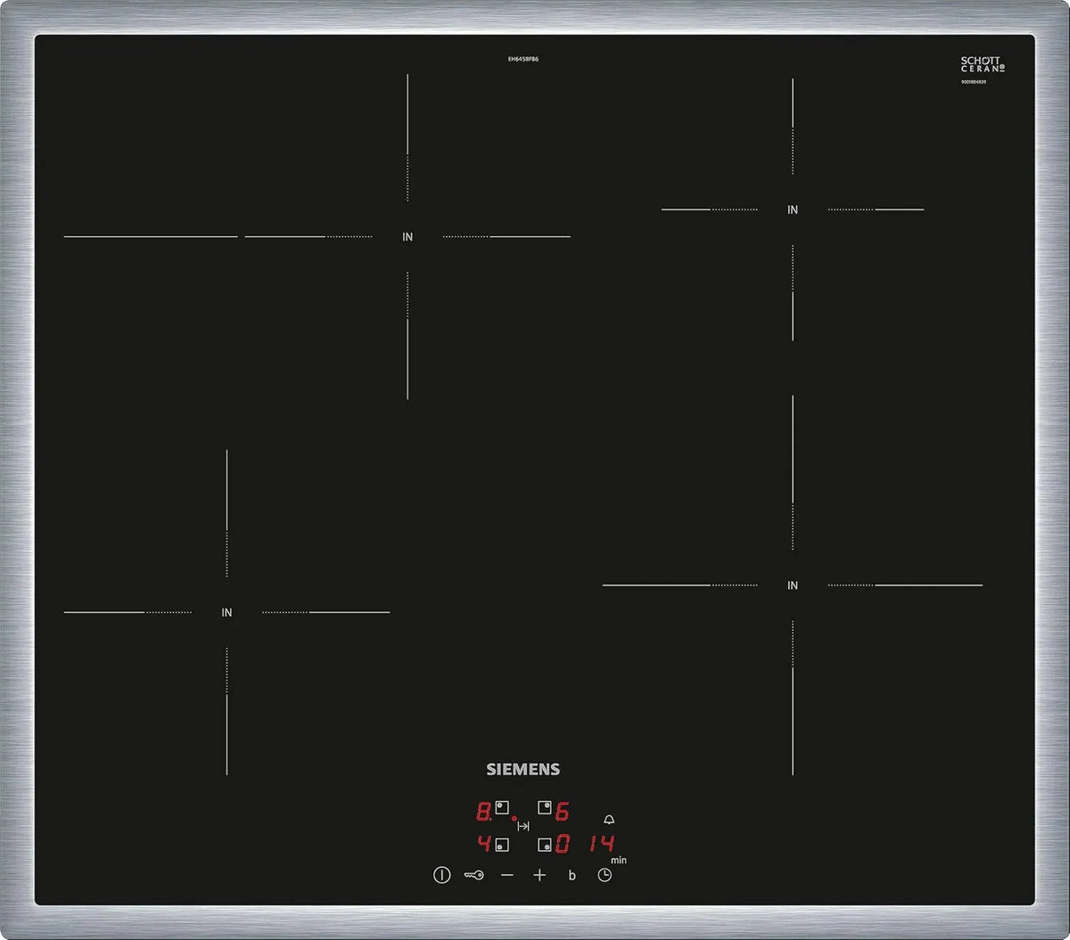1070x940 pixels.
Task: Tap the main power on/off symbol
Action: click(441, 875)
